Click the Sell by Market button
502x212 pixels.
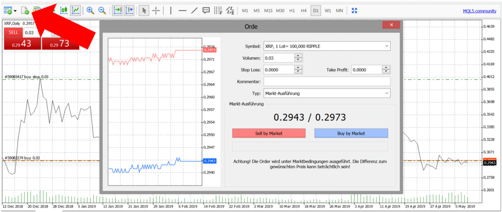coord(269,133)
